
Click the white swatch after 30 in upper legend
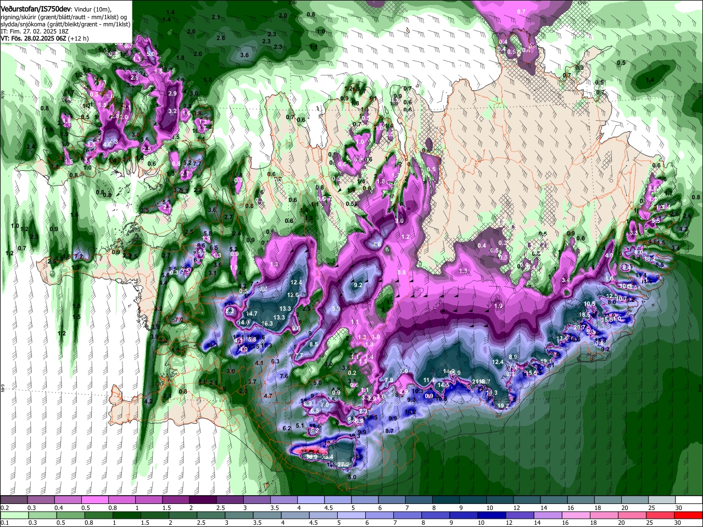pos(689,500)
